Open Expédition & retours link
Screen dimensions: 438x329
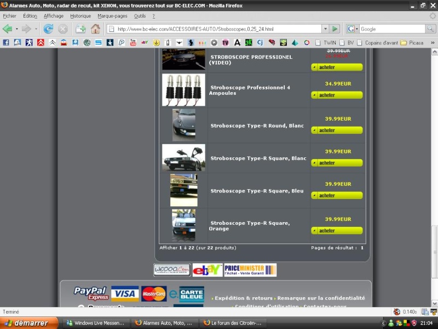pos(243,298)
